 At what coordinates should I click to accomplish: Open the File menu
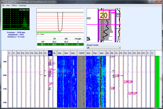[3, 5]
